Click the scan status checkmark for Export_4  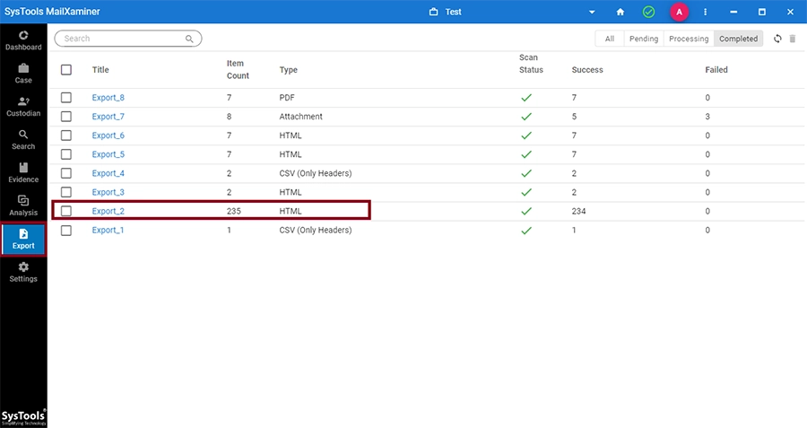point(526,173)
